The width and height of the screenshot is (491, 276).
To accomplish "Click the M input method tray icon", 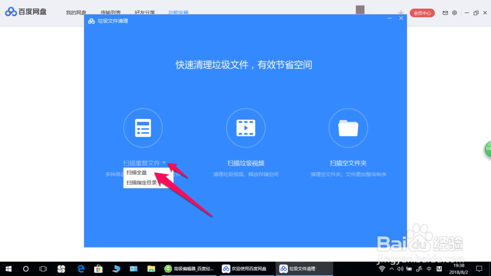I will 439,269.
